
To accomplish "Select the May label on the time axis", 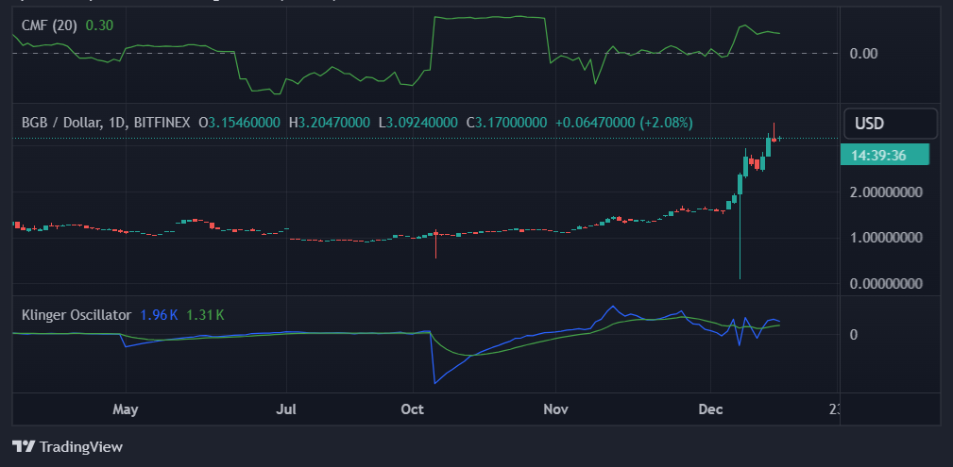I will (x=125, y=409).
